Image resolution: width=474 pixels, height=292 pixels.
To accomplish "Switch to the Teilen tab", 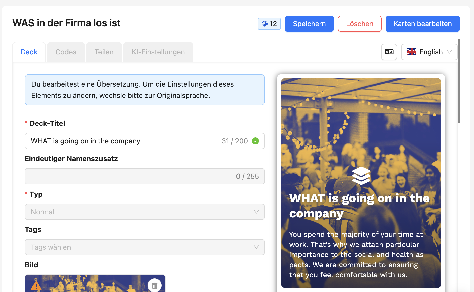I will 104,52.
